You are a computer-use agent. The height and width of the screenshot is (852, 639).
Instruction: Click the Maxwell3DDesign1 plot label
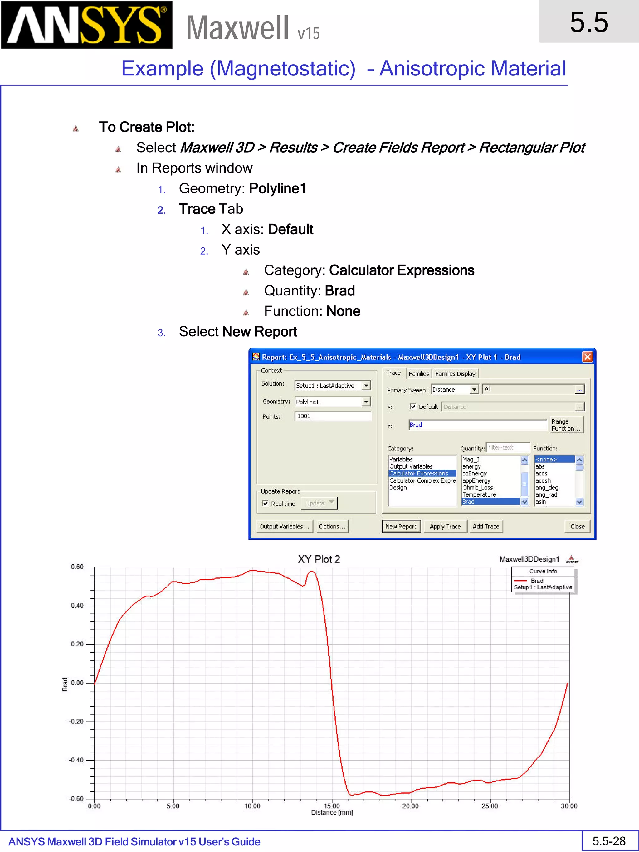click(x=529, y=559)
